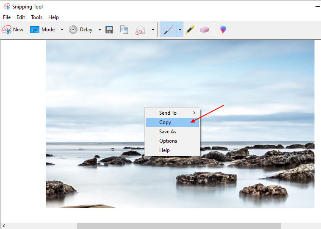Expand the Delay dropdown arrow
This screenshot has width=321, height=229.
coord(100,30)
